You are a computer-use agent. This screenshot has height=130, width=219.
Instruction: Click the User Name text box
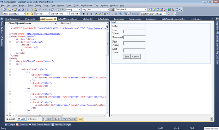(134, 32)
